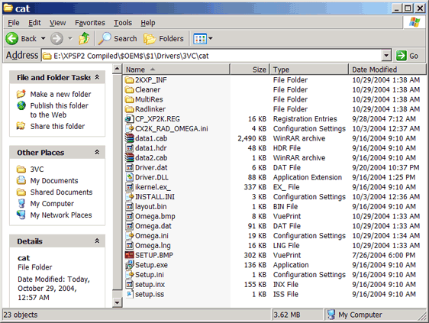This screenshot has width=429, height=323.
Task: Collapse the Details panel
Action: click(x=97, y=241)
